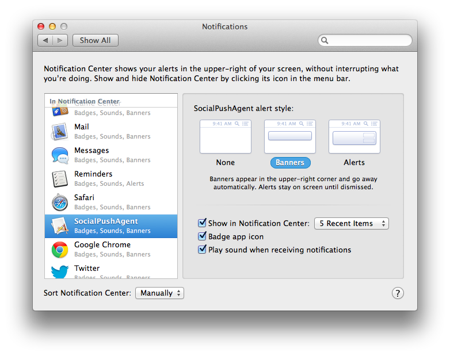Image resolution: width=450 pixels, height=356 pixels.
Task: Select Twitter in the app list
Action: pos(111,270)
